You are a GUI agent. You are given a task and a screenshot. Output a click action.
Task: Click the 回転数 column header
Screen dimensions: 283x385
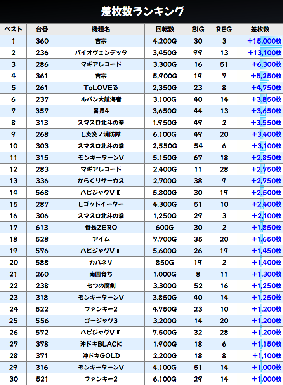(x=165, y=30)
